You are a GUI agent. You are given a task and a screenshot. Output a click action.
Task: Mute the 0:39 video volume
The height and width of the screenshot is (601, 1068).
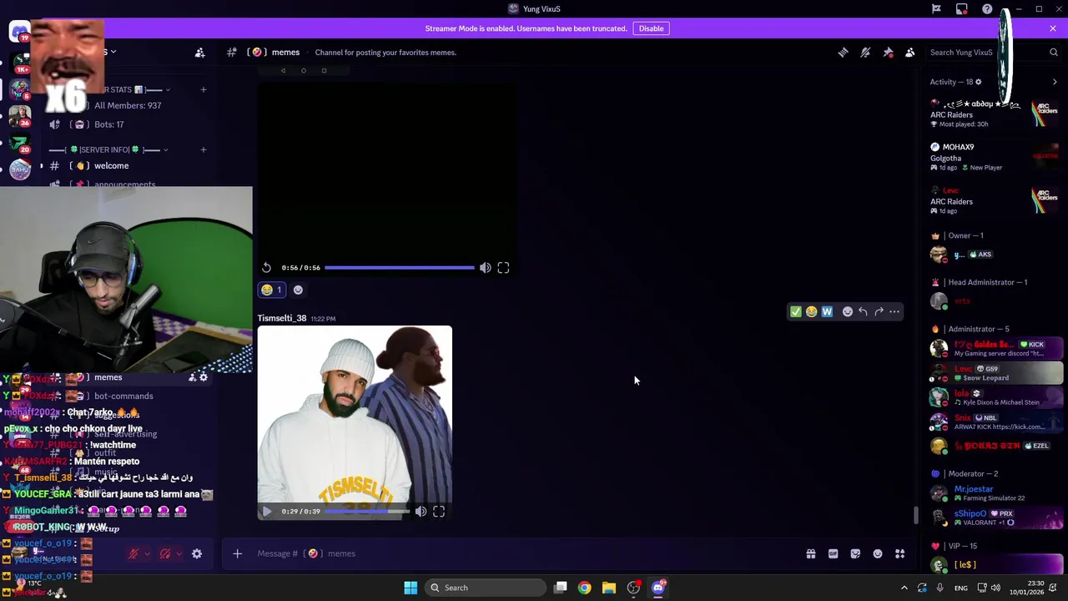coord(421,511)
